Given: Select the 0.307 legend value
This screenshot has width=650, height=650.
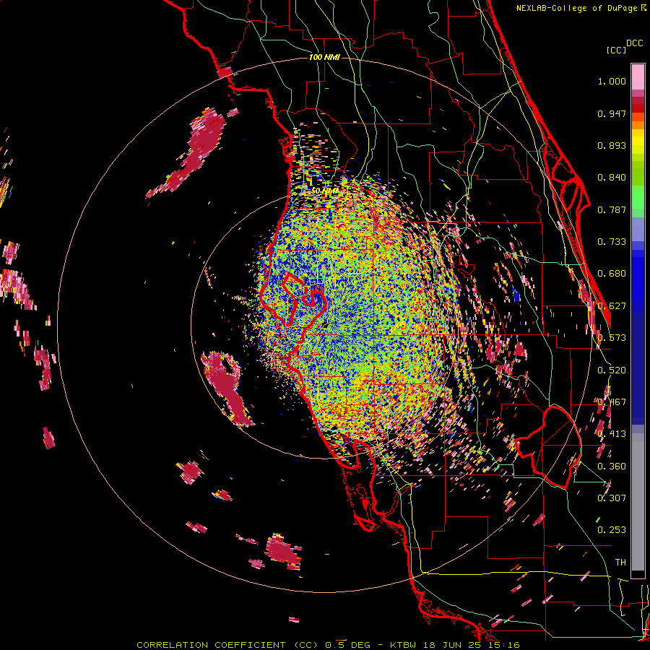Looking at the screenshot, I should (612, 498).
